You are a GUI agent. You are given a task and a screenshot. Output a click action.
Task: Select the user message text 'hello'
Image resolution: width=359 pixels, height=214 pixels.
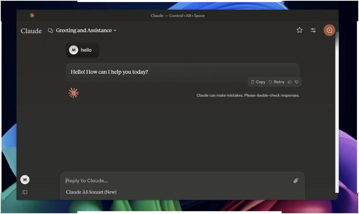tap(86, 50)
